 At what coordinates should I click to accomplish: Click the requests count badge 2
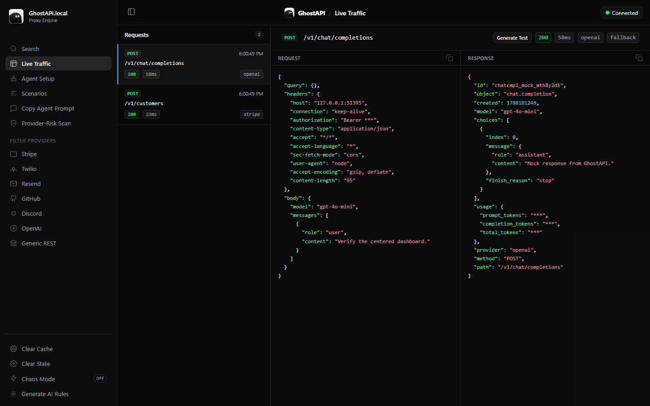pyautogui.click(x=259, y=34)
